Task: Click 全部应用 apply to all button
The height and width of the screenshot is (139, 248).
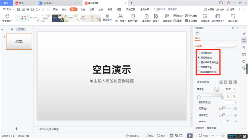Action: 200,128
